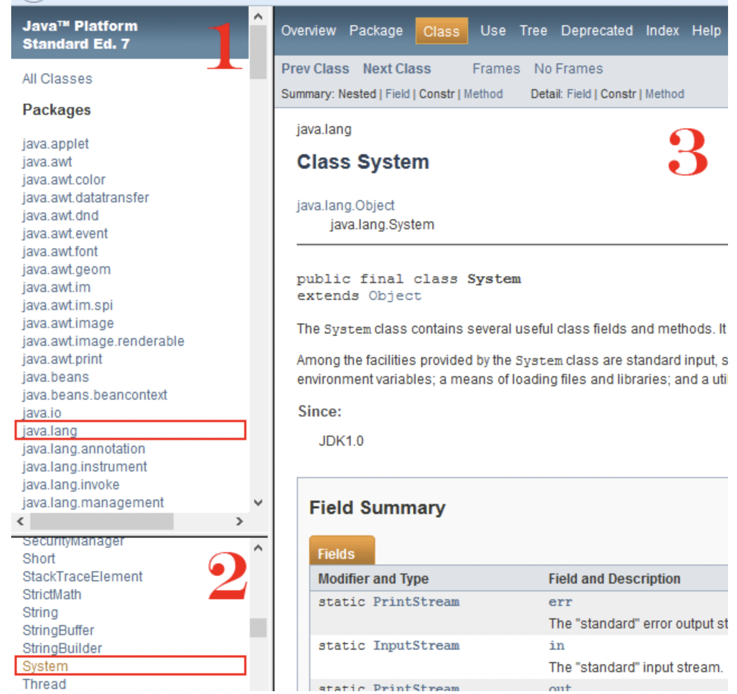Open the String class
Screen dimensions: 737x694
point(40,613)
